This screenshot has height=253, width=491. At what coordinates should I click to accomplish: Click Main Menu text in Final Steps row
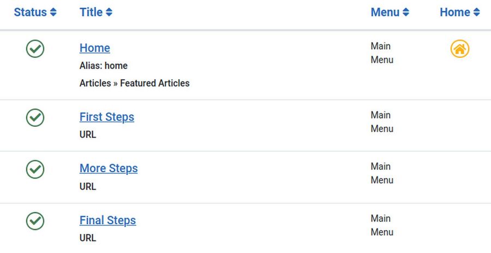click(x=381, y=225)
